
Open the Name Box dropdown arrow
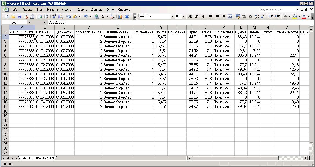click(29, 22)
